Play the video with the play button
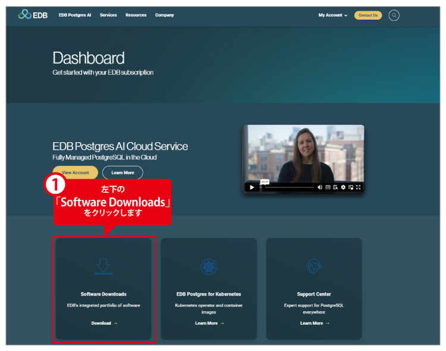The height and width of the screenshot is (351, 446). pos(252,187)
